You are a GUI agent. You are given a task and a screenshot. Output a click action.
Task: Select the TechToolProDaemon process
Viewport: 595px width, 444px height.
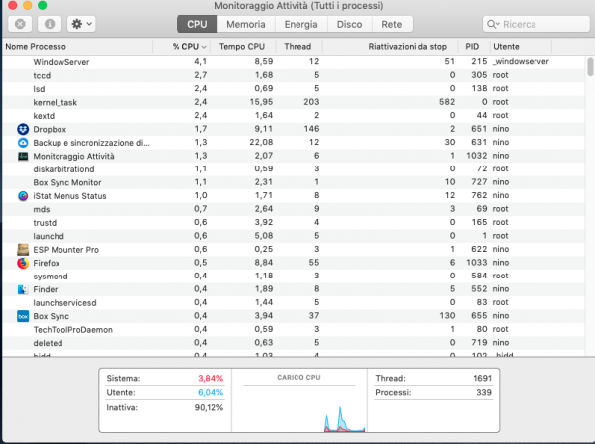(294, 329)
